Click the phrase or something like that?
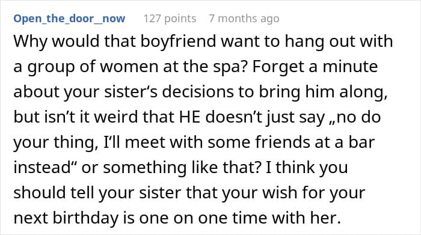421x235 pixels. click(171, 168)
